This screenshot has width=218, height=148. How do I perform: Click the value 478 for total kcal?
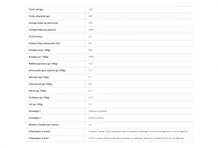coord(90,23)
